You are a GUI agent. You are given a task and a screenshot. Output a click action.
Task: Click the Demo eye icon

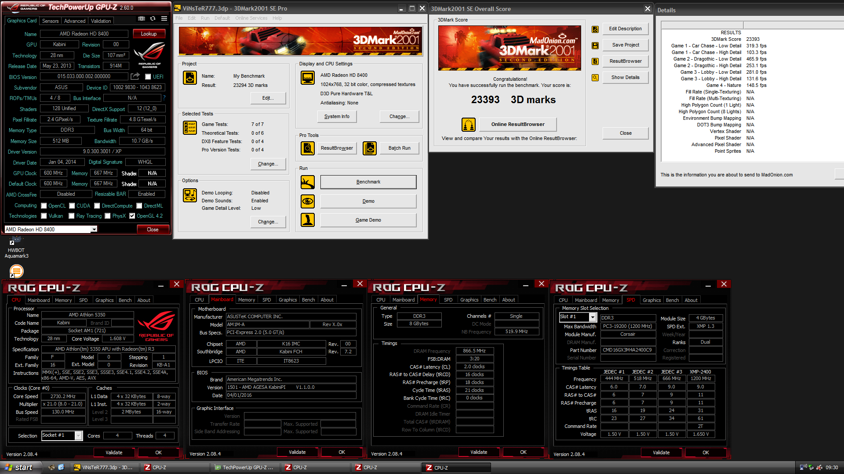pos(308,201)
